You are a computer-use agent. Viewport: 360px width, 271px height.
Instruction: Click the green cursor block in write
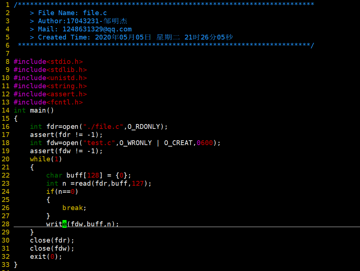pos(65,224)
